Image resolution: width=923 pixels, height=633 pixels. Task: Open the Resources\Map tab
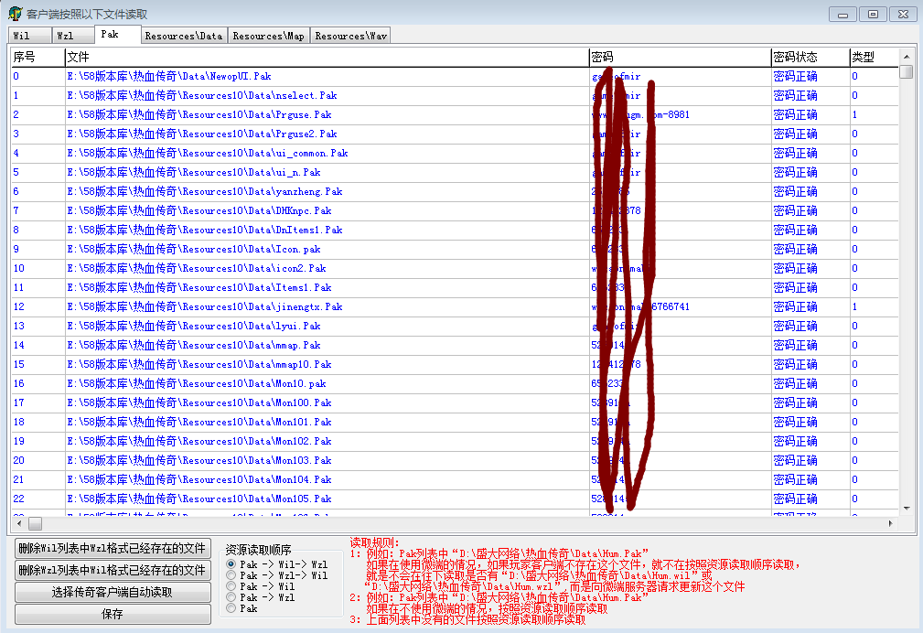pyautogui.click(x=268, y=36)
